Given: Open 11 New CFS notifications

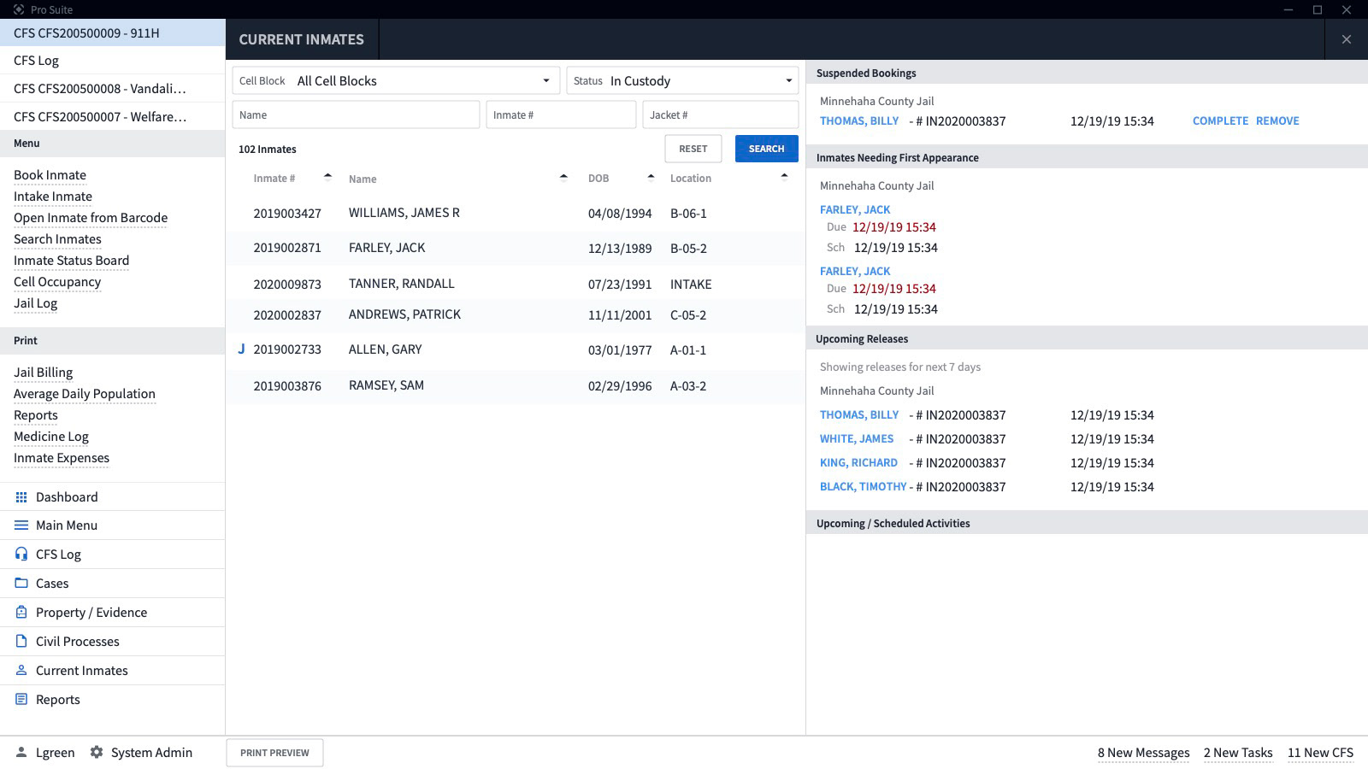Looking at the screenshot, I should point(1321,753).
